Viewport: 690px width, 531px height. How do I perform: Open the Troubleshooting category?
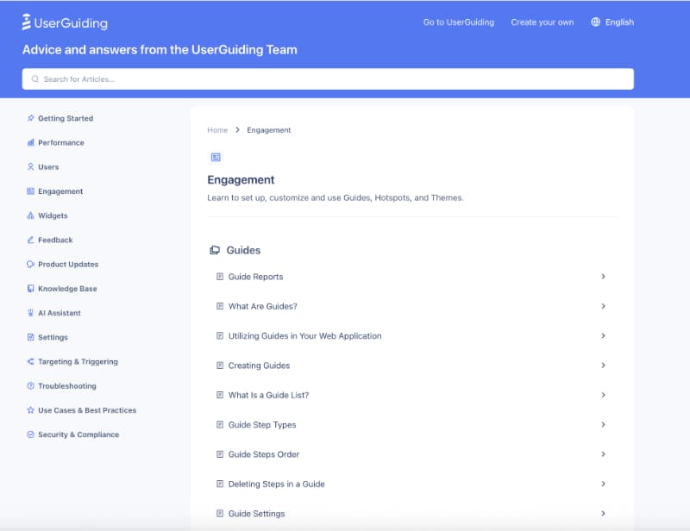tap(67, 386)
